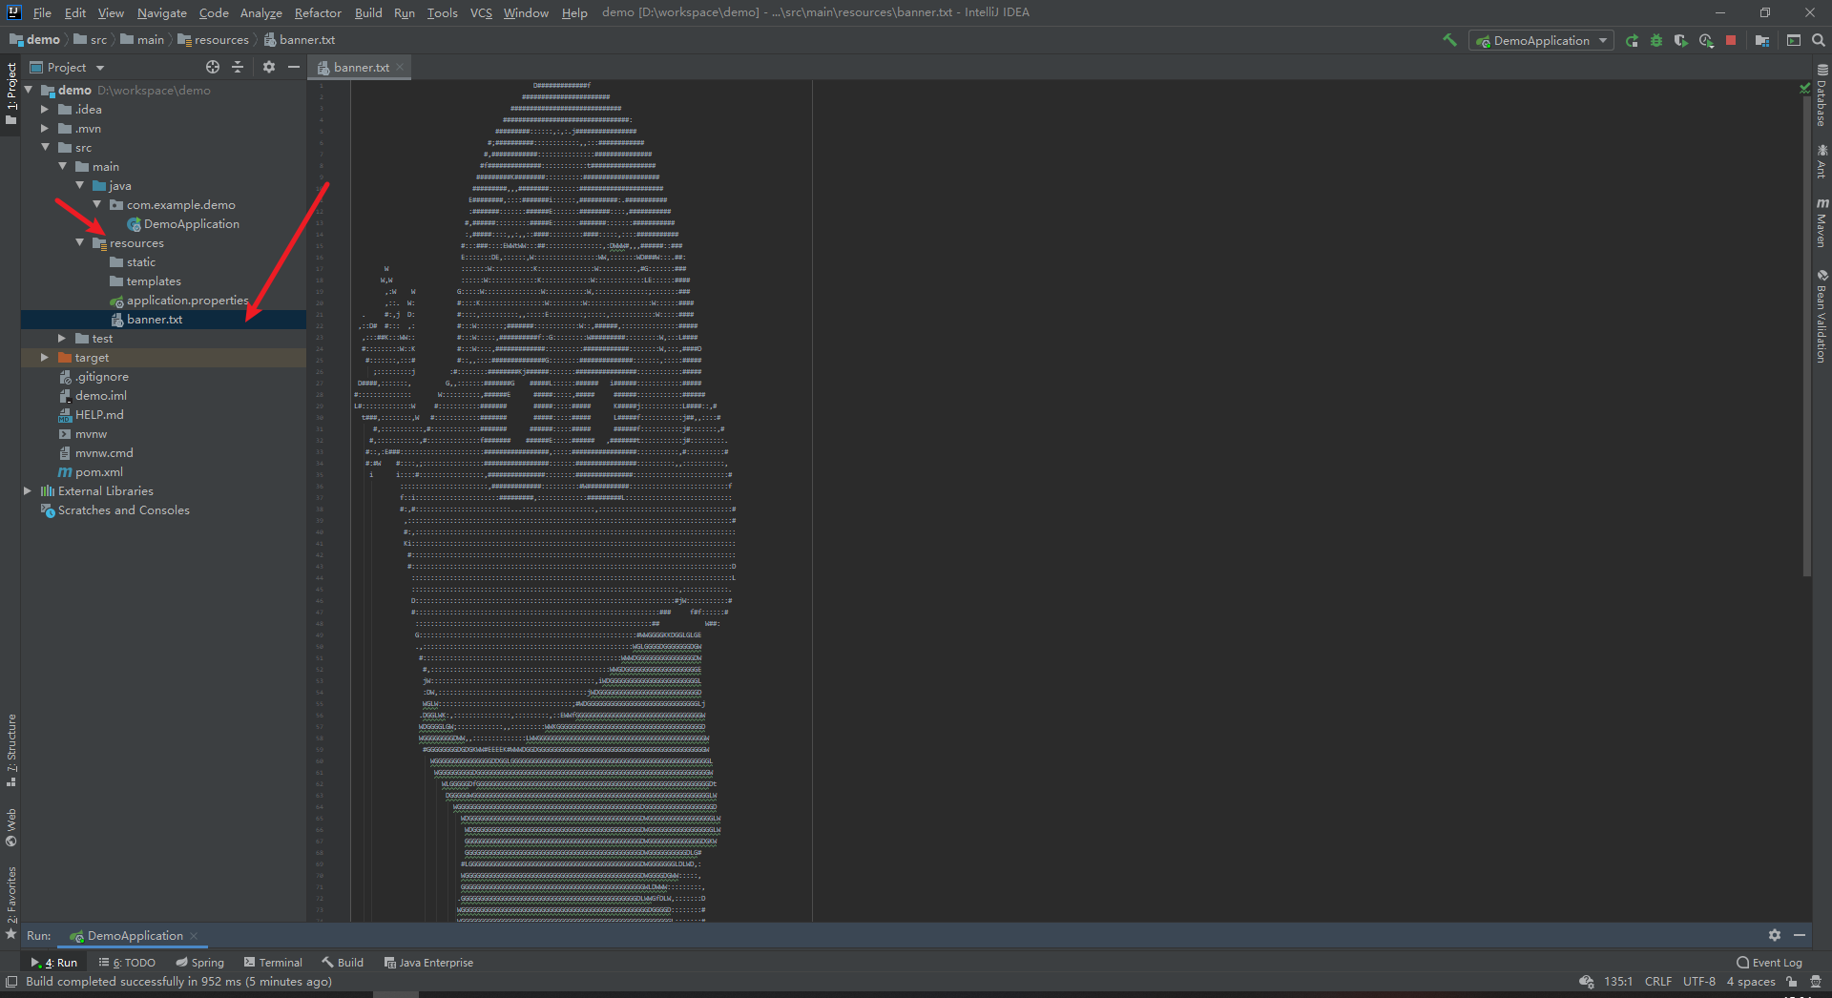Change CRLF line separator in status bar
Viewport: 1832px width, 998px height.
1657,981
